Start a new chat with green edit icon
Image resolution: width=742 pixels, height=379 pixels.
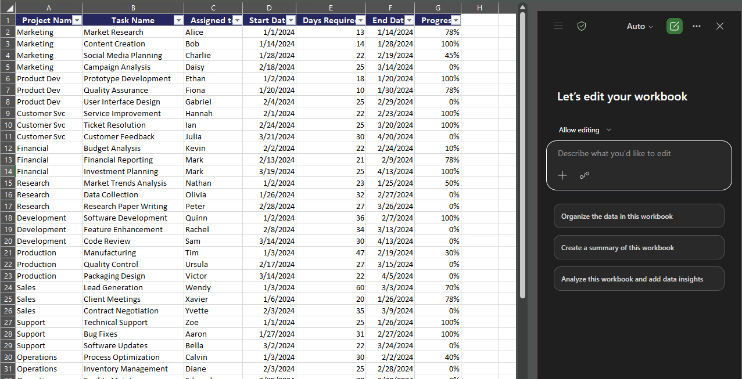[675, 26]
